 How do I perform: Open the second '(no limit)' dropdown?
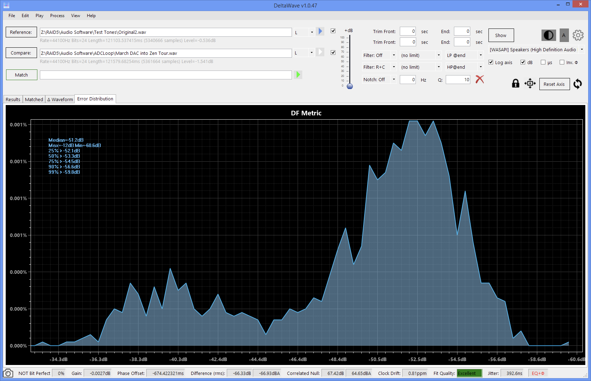point(420,67)
